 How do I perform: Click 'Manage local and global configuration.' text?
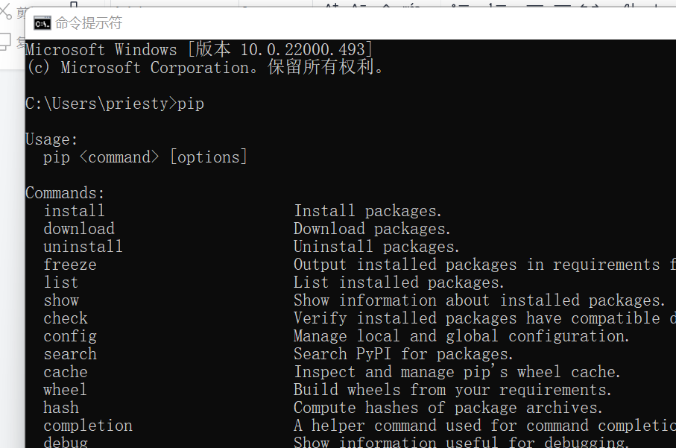tap(462, 336)
